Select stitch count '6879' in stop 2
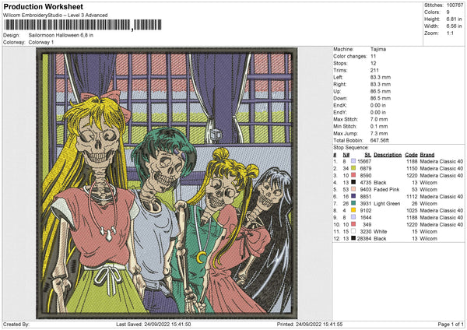This screenshot has height=330, width=467. tap(366, 168)
